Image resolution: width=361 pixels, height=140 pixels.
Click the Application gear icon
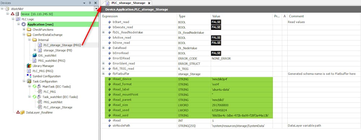point(23,24)
